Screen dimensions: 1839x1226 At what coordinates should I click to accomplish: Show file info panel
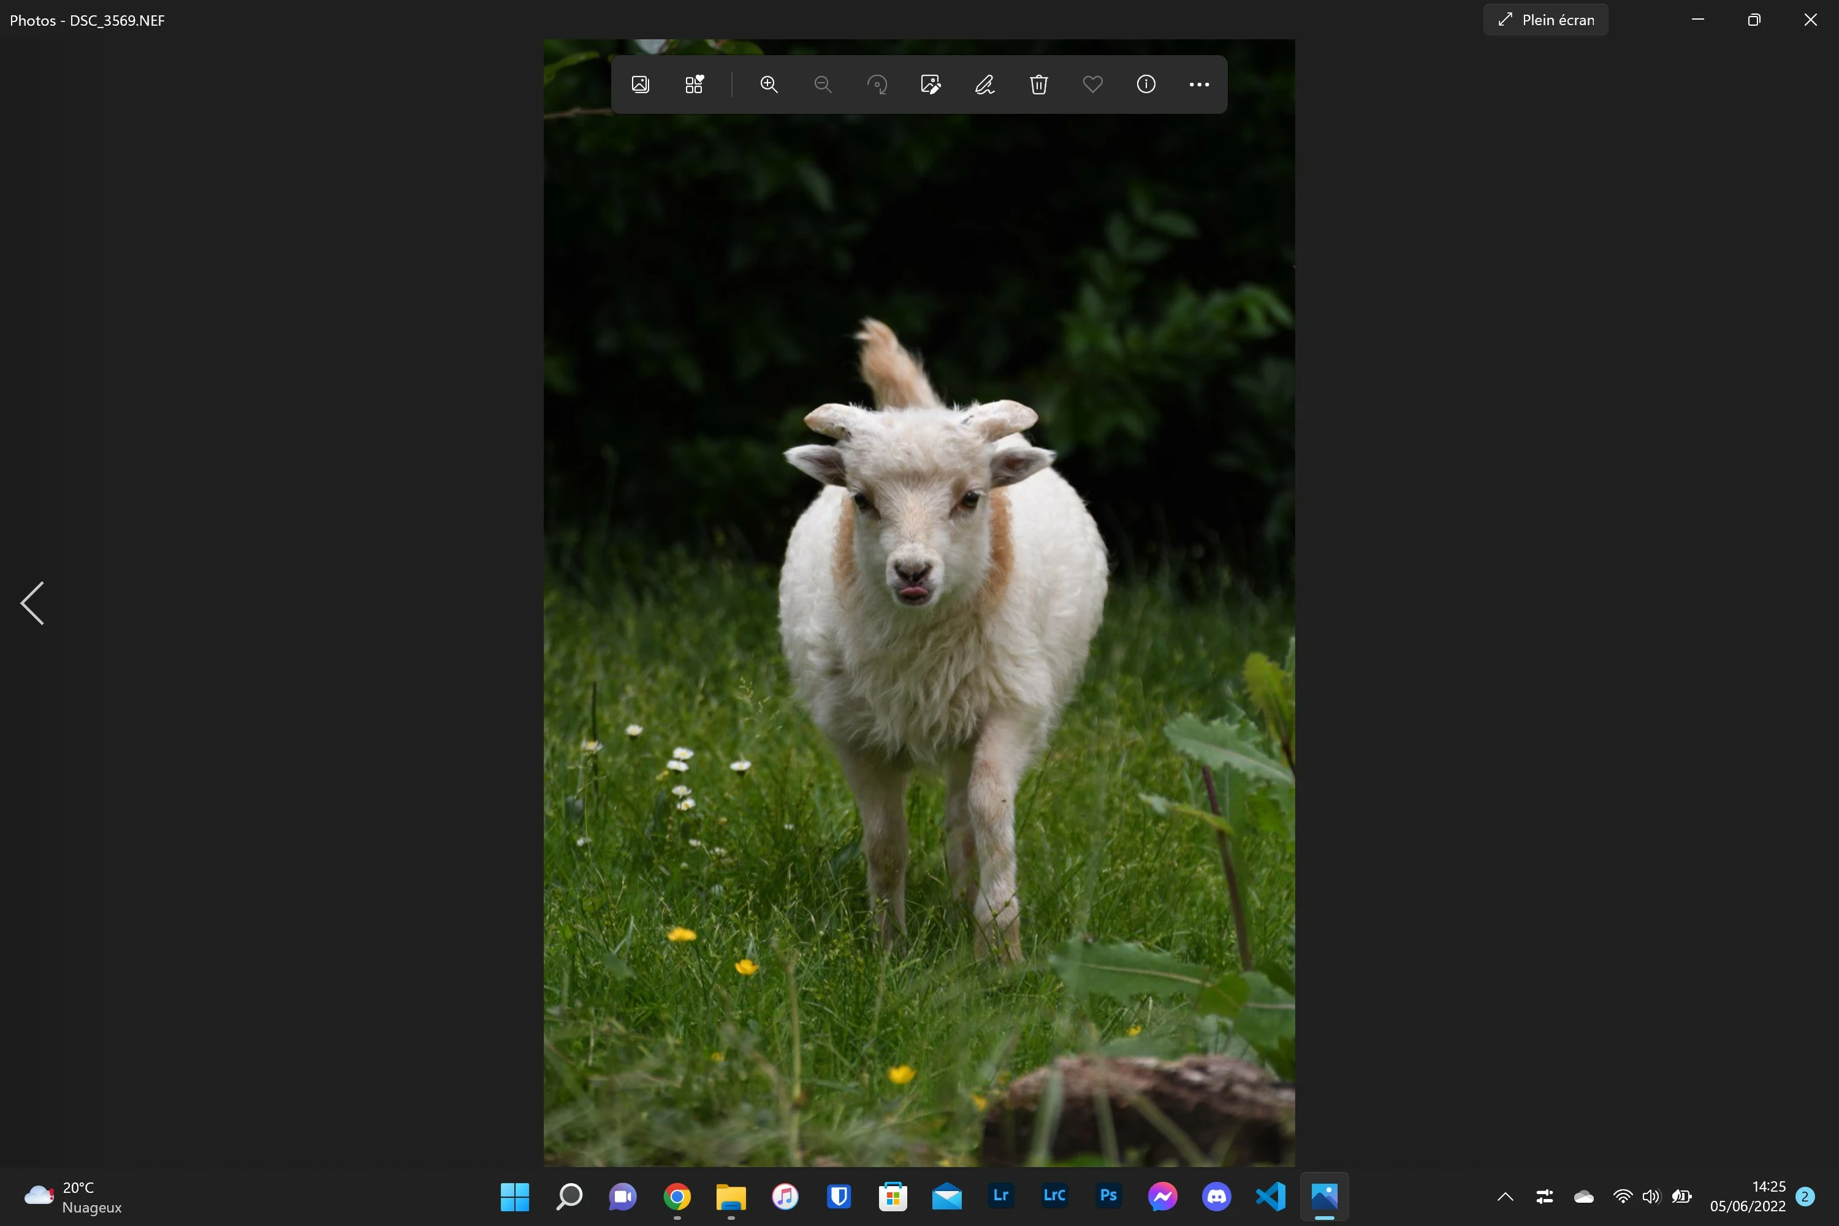[1146, 85]
